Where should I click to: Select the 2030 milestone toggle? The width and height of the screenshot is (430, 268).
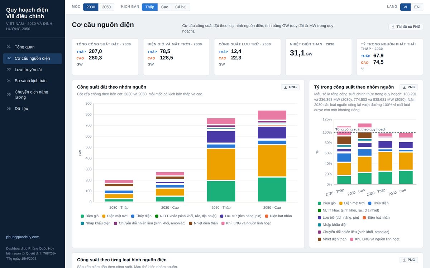pyautogui.click(x=91, y=7)
